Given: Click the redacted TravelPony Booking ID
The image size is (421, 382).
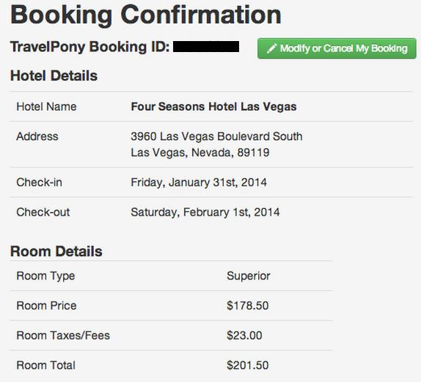Looking at the screenshot, I should (x=206, y=46).
